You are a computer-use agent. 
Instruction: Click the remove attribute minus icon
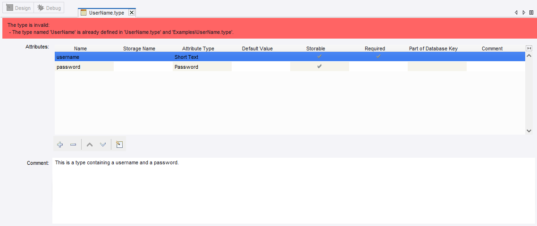click(73, 145)
